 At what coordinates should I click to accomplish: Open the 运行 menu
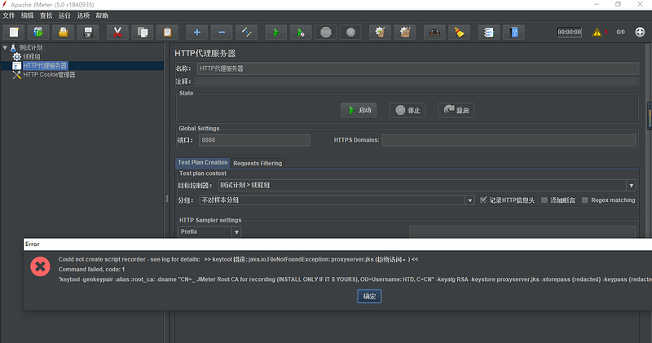pos(64,15)
